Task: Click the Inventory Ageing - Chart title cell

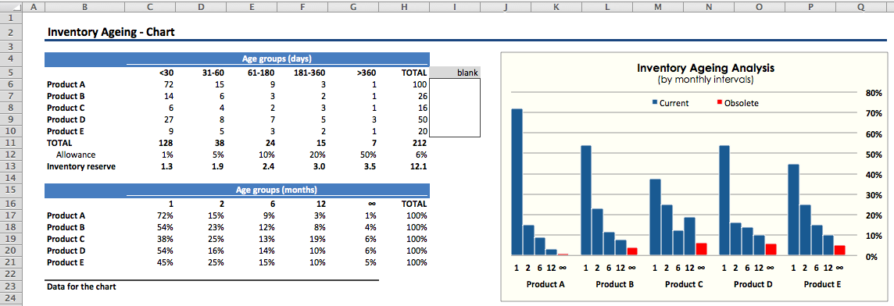Action: [x=111, y=33]
